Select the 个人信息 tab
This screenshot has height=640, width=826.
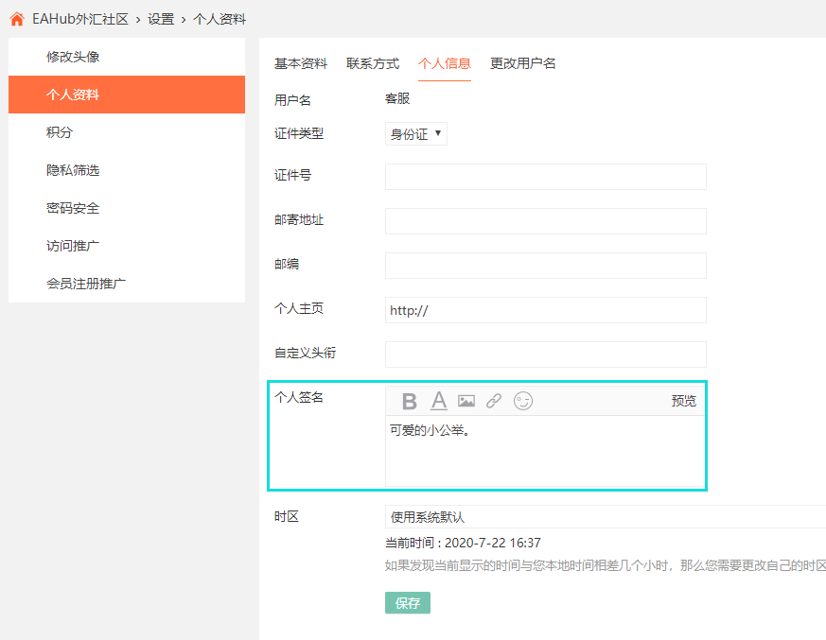tap(445, 63)
